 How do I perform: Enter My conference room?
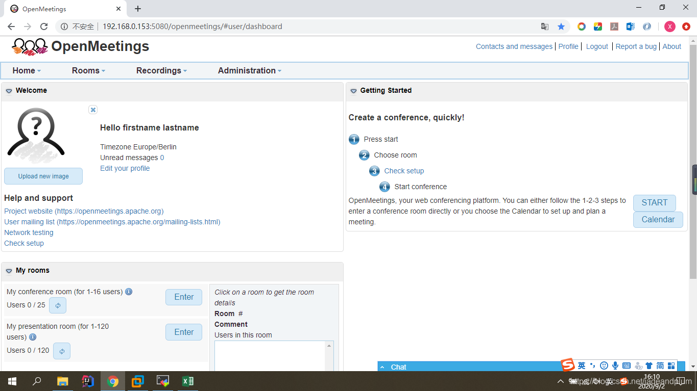click(x=184, y=297)
